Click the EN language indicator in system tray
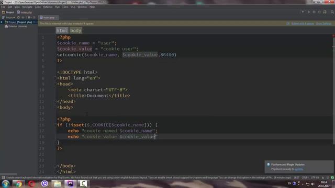The image size is (335, 188). [x=289, y=183]
